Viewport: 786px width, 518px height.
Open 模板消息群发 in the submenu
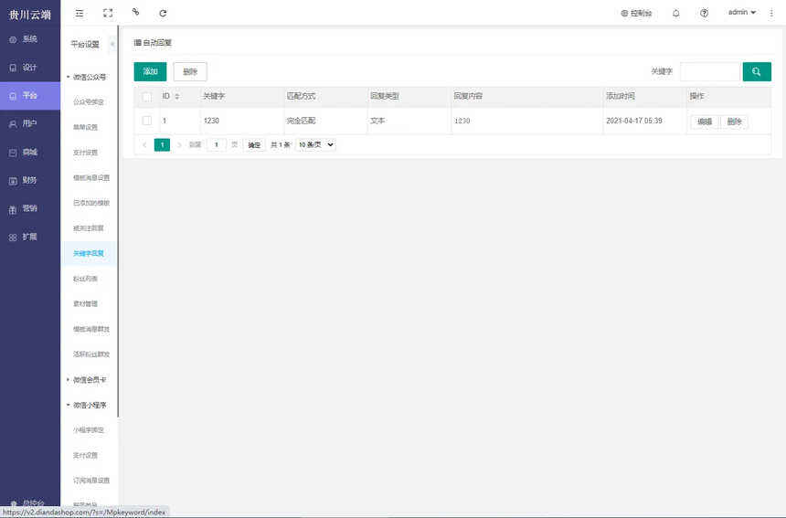click(x=91, y=329)
